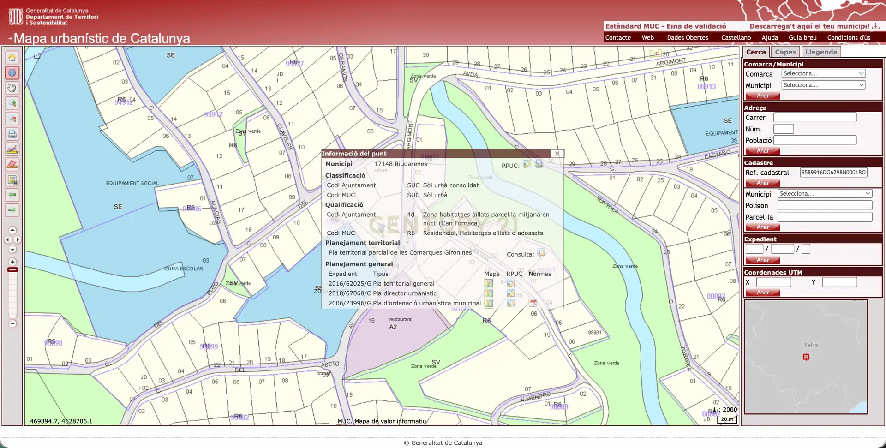Open the Contacte menu link
The image size is (886, 448).
coord(618,38)
